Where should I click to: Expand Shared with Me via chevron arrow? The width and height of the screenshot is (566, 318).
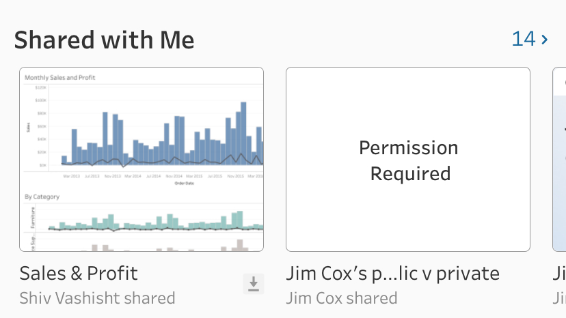(545, 39)
